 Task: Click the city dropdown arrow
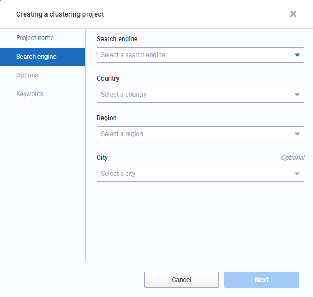click(x=297, y=174)
